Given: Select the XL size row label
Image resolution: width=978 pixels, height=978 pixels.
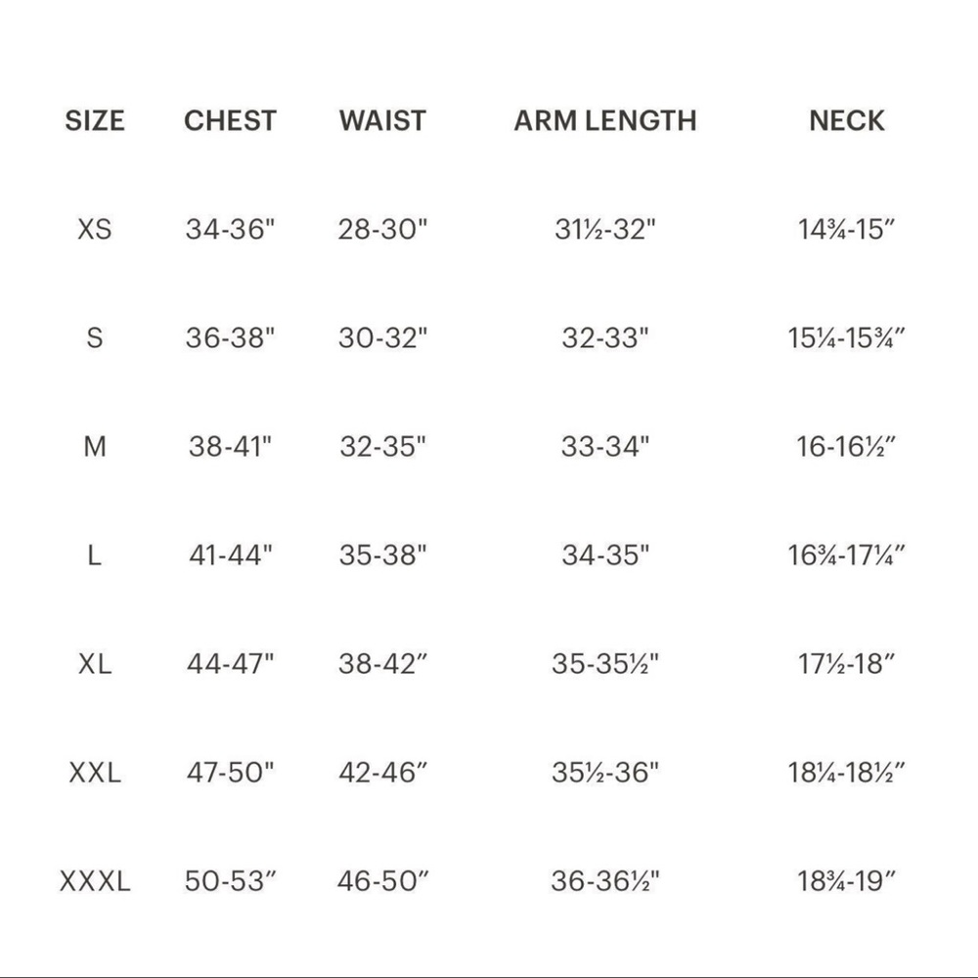Looking at the screenshot, I should click(x=95, y=663).
